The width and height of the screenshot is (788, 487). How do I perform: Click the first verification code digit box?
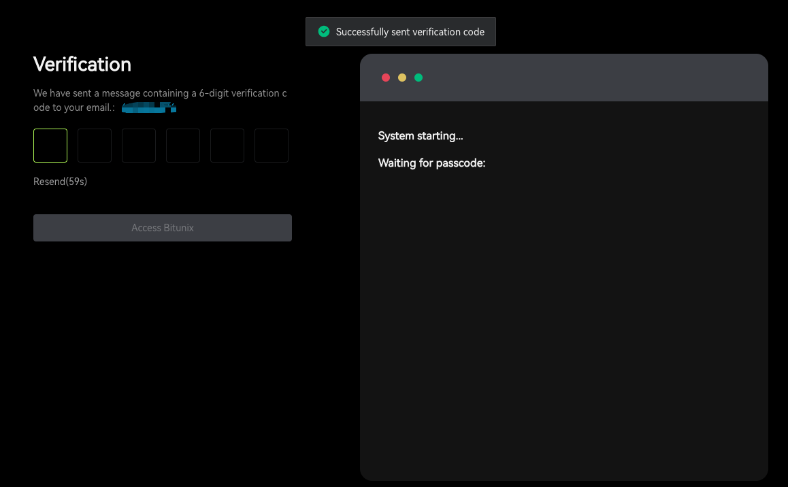(x=50, y=146)
